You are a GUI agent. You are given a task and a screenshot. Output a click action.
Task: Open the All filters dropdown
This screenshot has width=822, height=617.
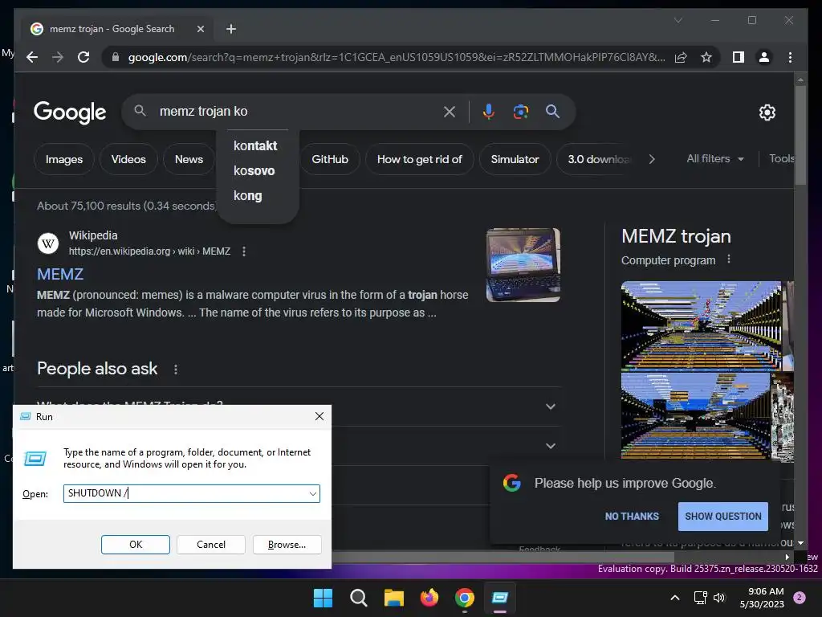[x=715, y=158]
